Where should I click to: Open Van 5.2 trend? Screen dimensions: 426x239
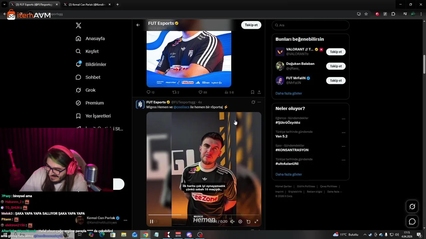282,136
